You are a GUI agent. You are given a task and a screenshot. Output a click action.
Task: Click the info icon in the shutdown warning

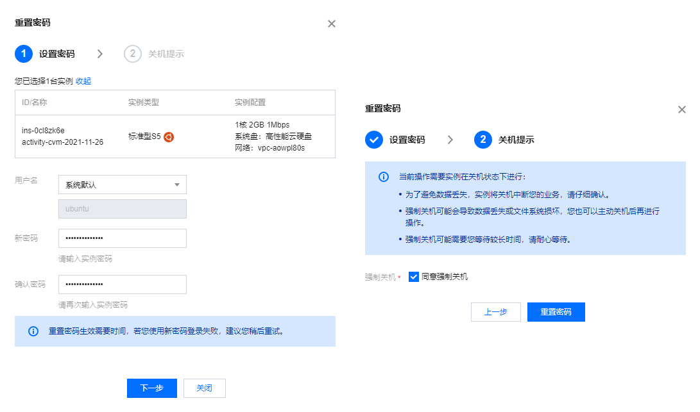point(383,177)
